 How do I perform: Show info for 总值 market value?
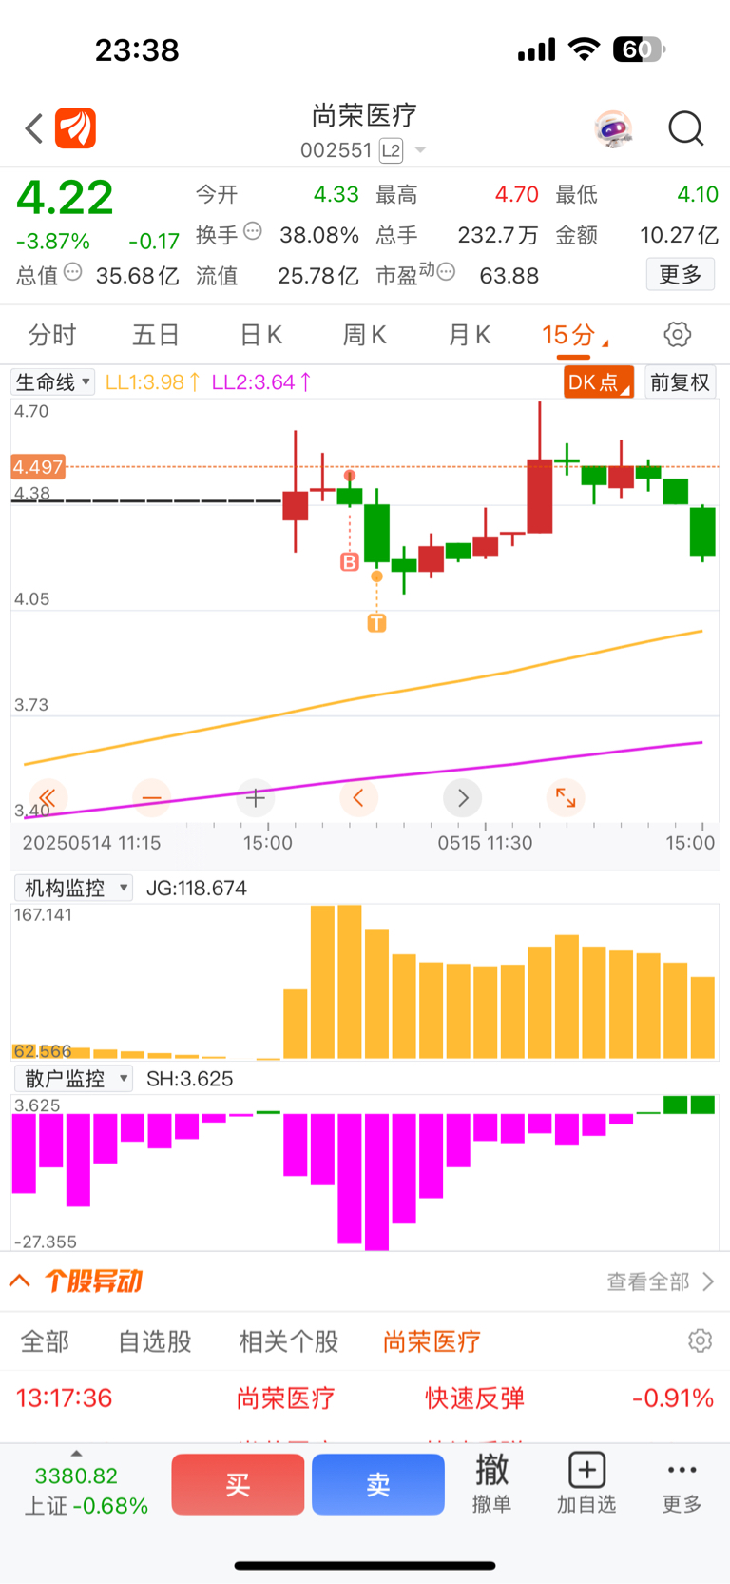point(73,272)
